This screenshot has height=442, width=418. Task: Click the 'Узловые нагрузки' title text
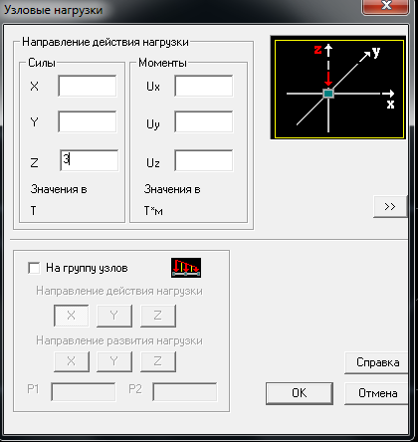(53, 10)
